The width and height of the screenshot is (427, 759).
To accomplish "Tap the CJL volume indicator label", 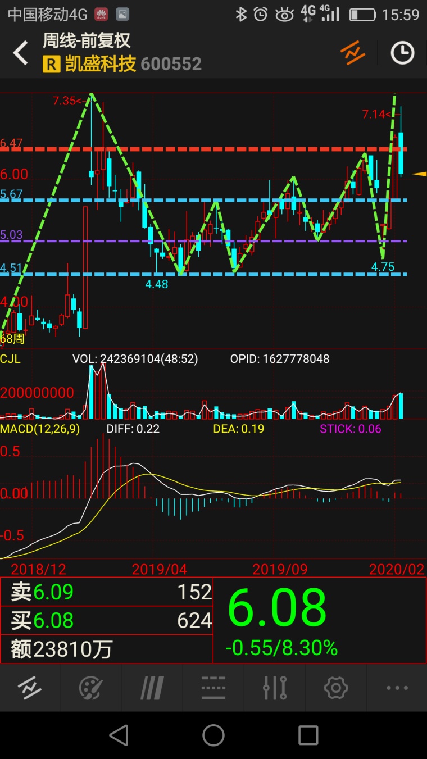I will point(10,359).
